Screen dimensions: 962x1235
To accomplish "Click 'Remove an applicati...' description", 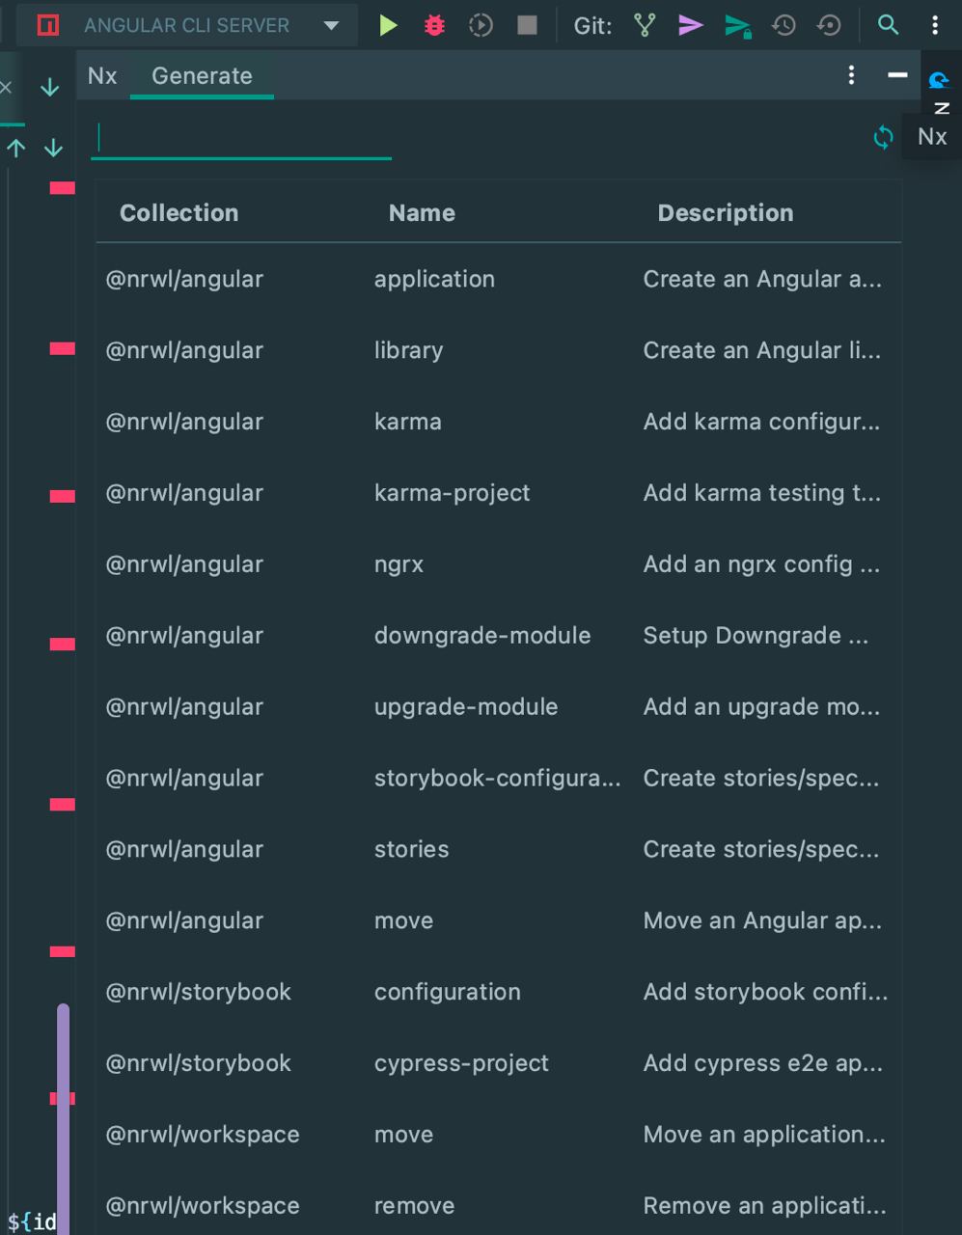I will point(764,1206).
